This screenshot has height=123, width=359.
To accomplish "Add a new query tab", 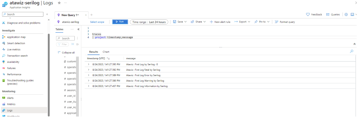I will click(x=91, y=15).
